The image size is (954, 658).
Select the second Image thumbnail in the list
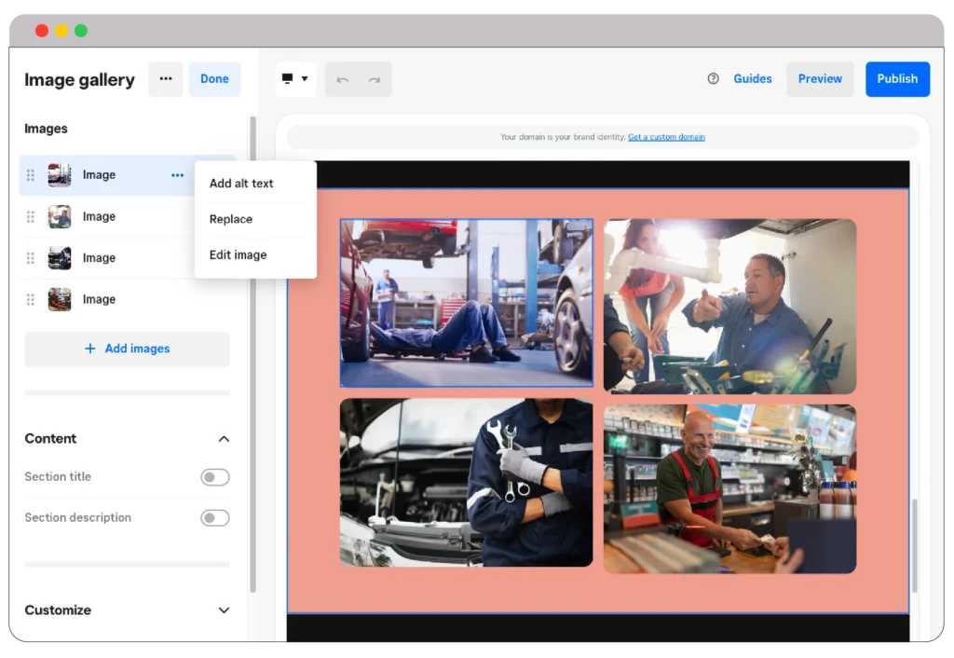(x=60, y=216)
